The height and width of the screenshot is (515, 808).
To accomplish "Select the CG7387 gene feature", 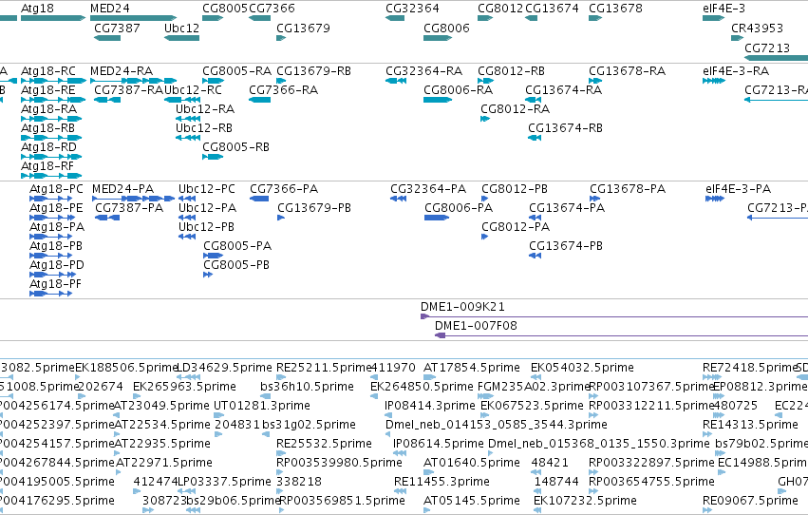I will [x=107, y=38].
